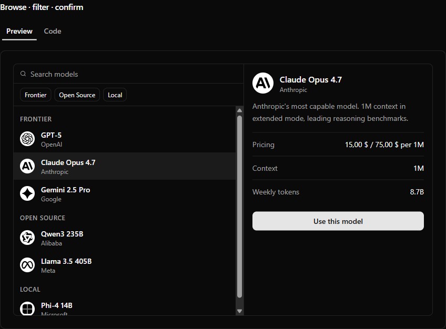The height and width of the screenshot is (329, 446).
Task: Click into the Search models field
Action: click(x=128, y=74)
